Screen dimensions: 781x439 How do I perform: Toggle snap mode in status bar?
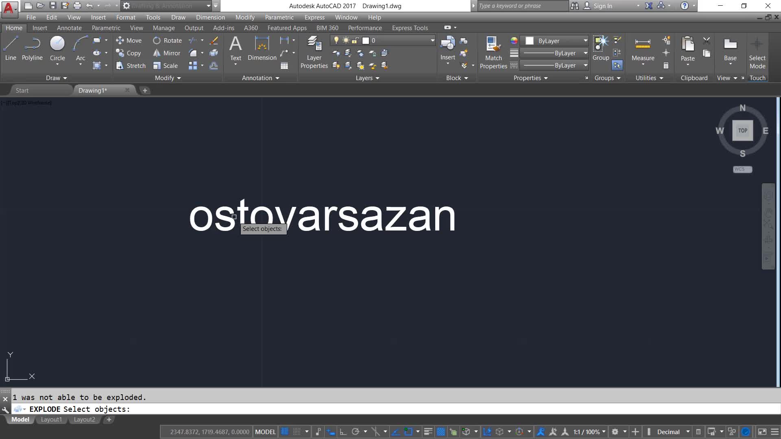pos(297,432)
